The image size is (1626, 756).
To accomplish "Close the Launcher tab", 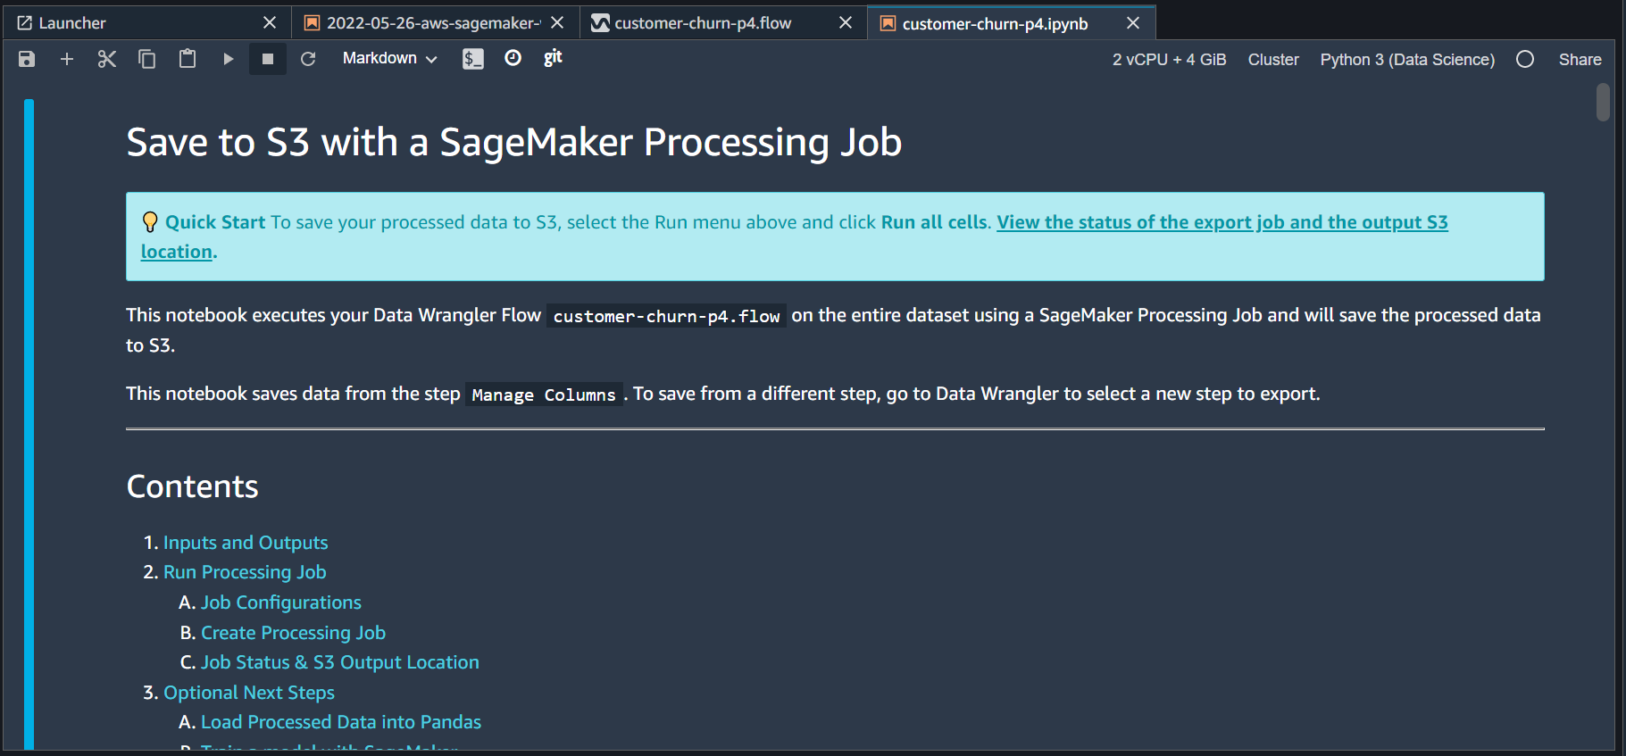I will pos(270,23).
